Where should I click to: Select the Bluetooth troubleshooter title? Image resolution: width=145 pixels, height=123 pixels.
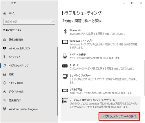point(75,30)
